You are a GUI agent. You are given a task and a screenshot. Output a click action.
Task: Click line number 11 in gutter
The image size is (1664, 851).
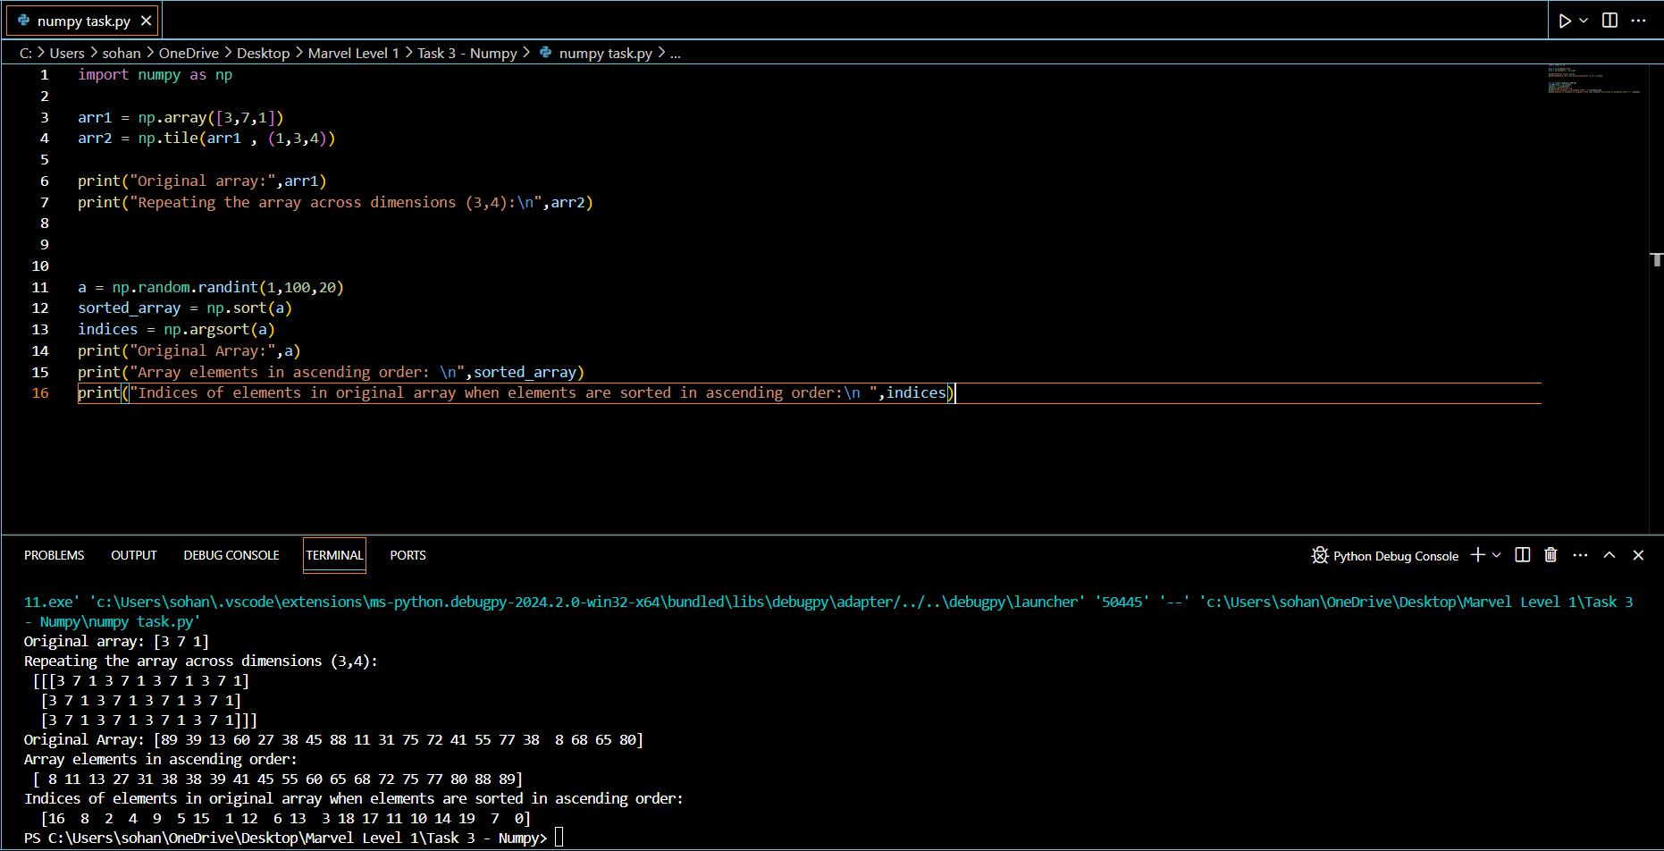[40, 287]
